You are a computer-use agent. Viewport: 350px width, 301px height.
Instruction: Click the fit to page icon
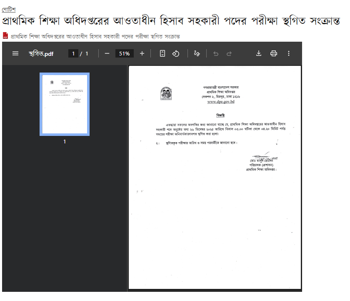click(162, 53)
